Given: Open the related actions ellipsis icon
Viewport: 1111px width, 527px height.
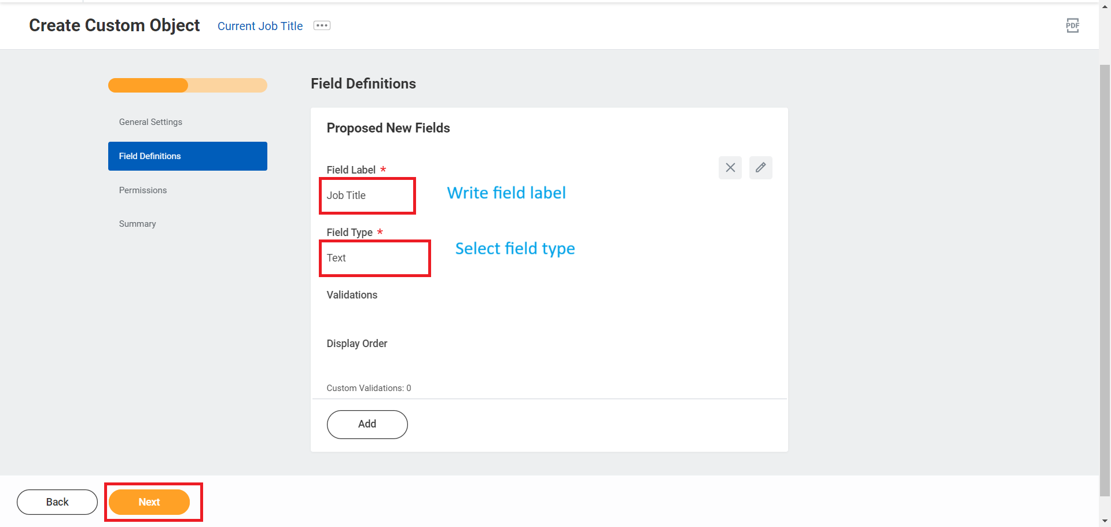Looking at the screenshot, I should pyautogui.click(x=322, y=25).
